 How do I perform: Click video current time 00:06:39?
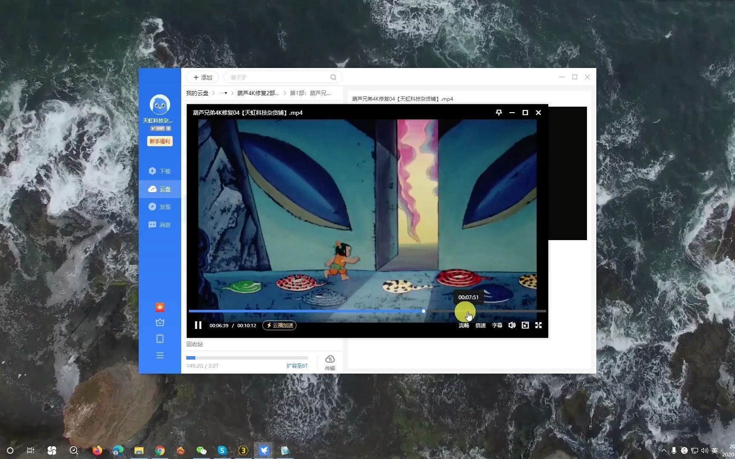pos(219,326)
